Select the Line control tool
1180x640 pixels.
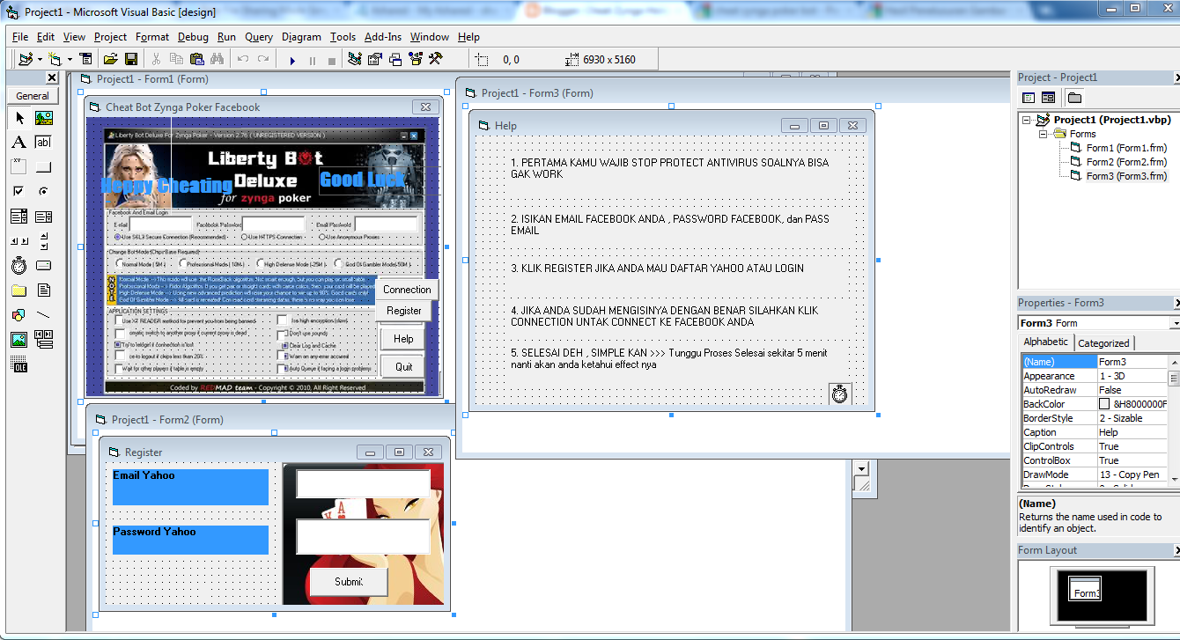pos(44,315)
